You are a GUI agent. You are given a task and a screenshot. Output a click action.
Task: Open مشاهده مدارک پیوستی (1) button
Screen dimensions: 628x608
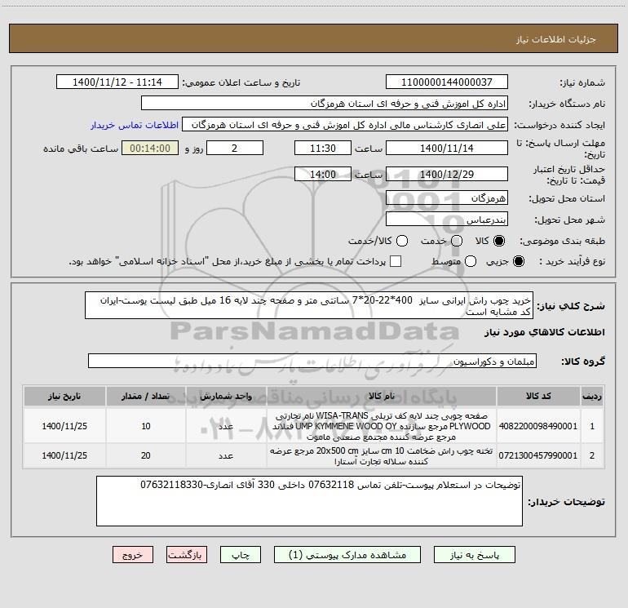pyautogui.click(x=347, y=555)
